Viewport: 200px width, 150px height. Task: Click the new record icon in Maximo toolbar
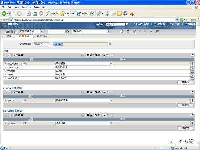(123, 31)
